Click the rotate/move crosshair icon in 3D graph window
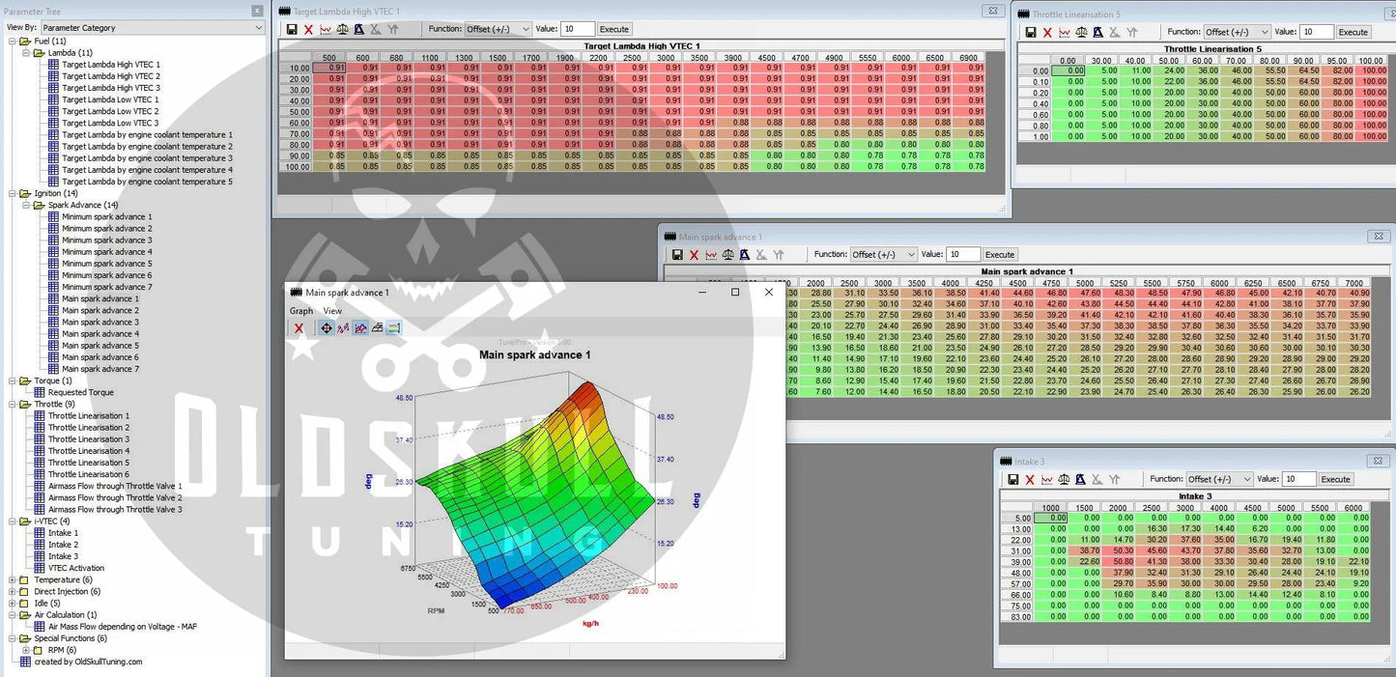The height and width of the screenshot is (677, 1396). coord(327,328)
